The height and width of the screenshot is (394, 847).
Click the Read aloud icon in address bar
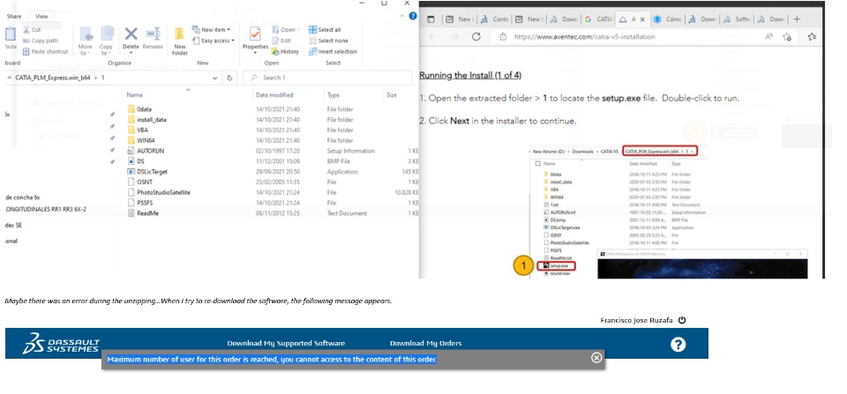768,37
